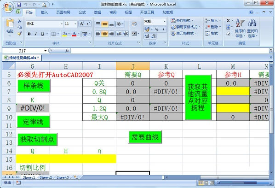Toggle center horizontal alignment
Image resolution: width=275 pixels, height=188 pixels.
pyautogui.click(x=105, y=33)
